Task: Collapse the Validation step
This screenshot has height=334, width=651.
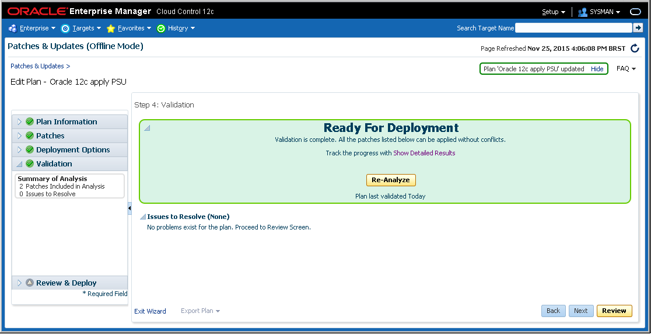Action: click(x=19, y=164)
